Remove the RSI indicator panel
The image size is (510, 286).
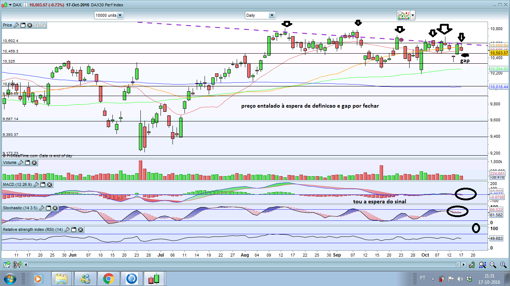click(80, 230)
